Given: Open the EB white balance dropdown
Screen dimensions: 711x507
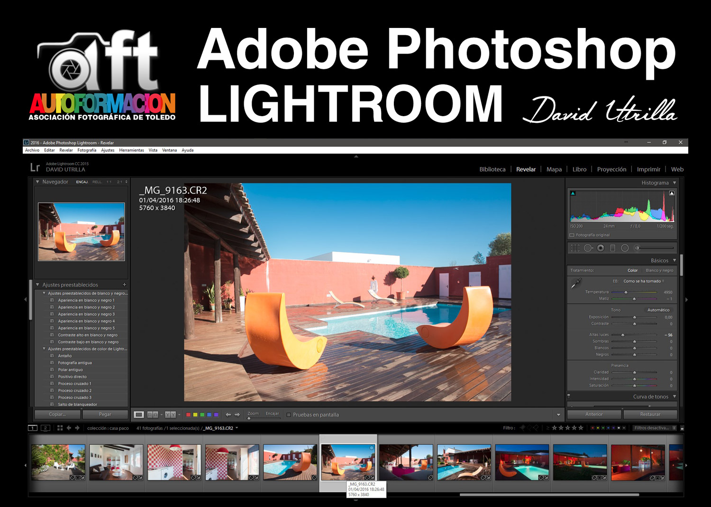Looking at the screenshot, I should coord(644,281).
